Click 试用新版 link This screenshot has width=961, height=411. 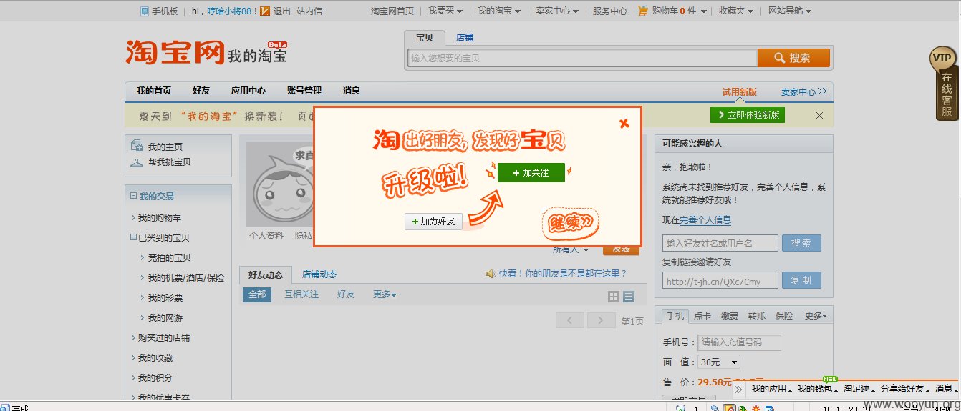coord(740,92)
